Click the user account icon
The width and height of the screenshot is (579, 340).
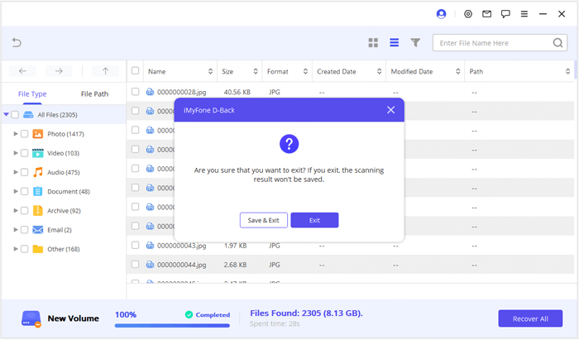tap(441, 14)
